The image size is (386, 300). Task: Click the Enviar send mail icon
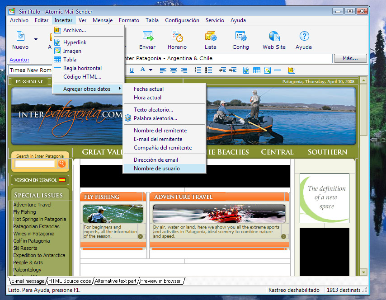(148, 36)
